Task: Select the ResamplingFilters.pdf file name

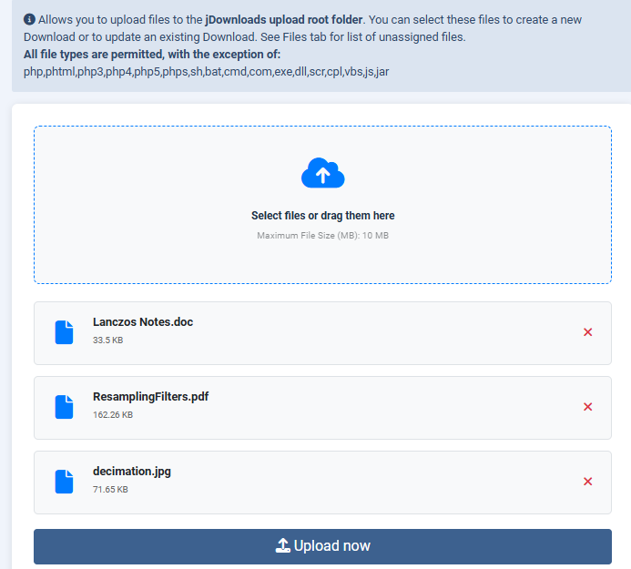Action: [150, 397]
